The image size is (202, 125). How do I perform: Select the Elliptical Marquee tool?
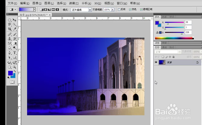coord(10,20)
